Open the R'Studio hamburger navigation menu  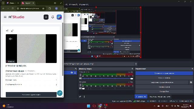point(5,17)
